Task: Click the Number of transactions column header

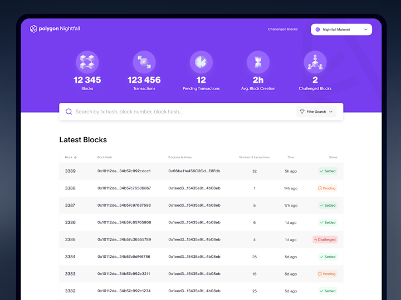Action: pos(254,157)
